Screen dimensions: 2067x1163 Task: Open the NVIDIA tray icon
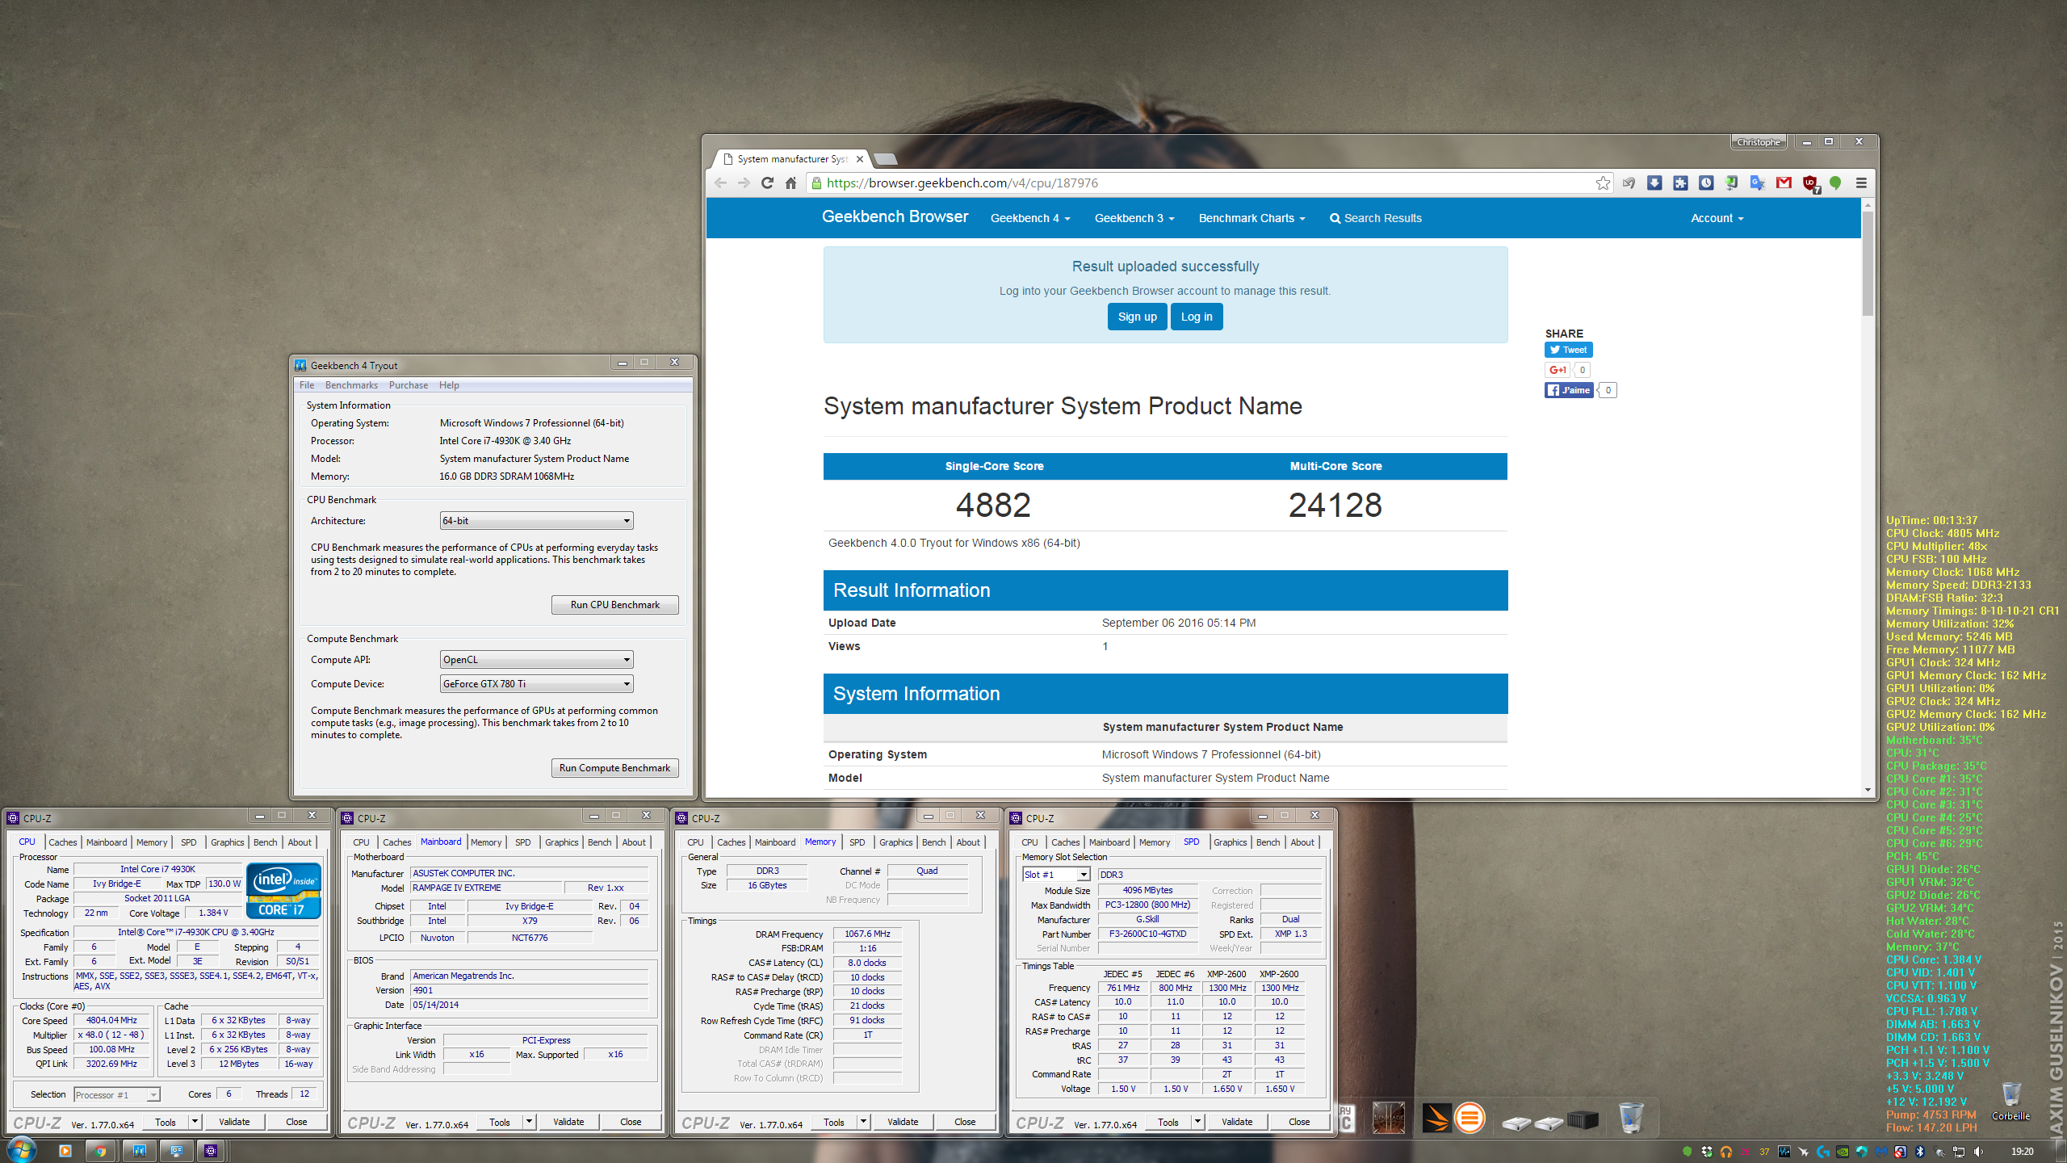coord(1842,1152)
